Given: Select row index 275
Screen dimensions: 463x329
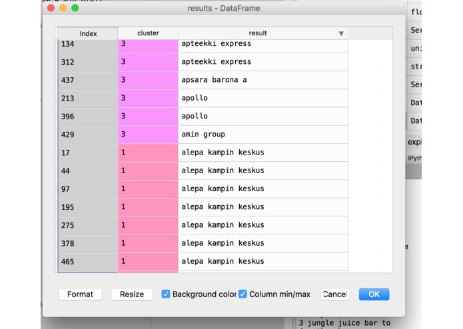Looking at the screenshot, I should point(88,225).
